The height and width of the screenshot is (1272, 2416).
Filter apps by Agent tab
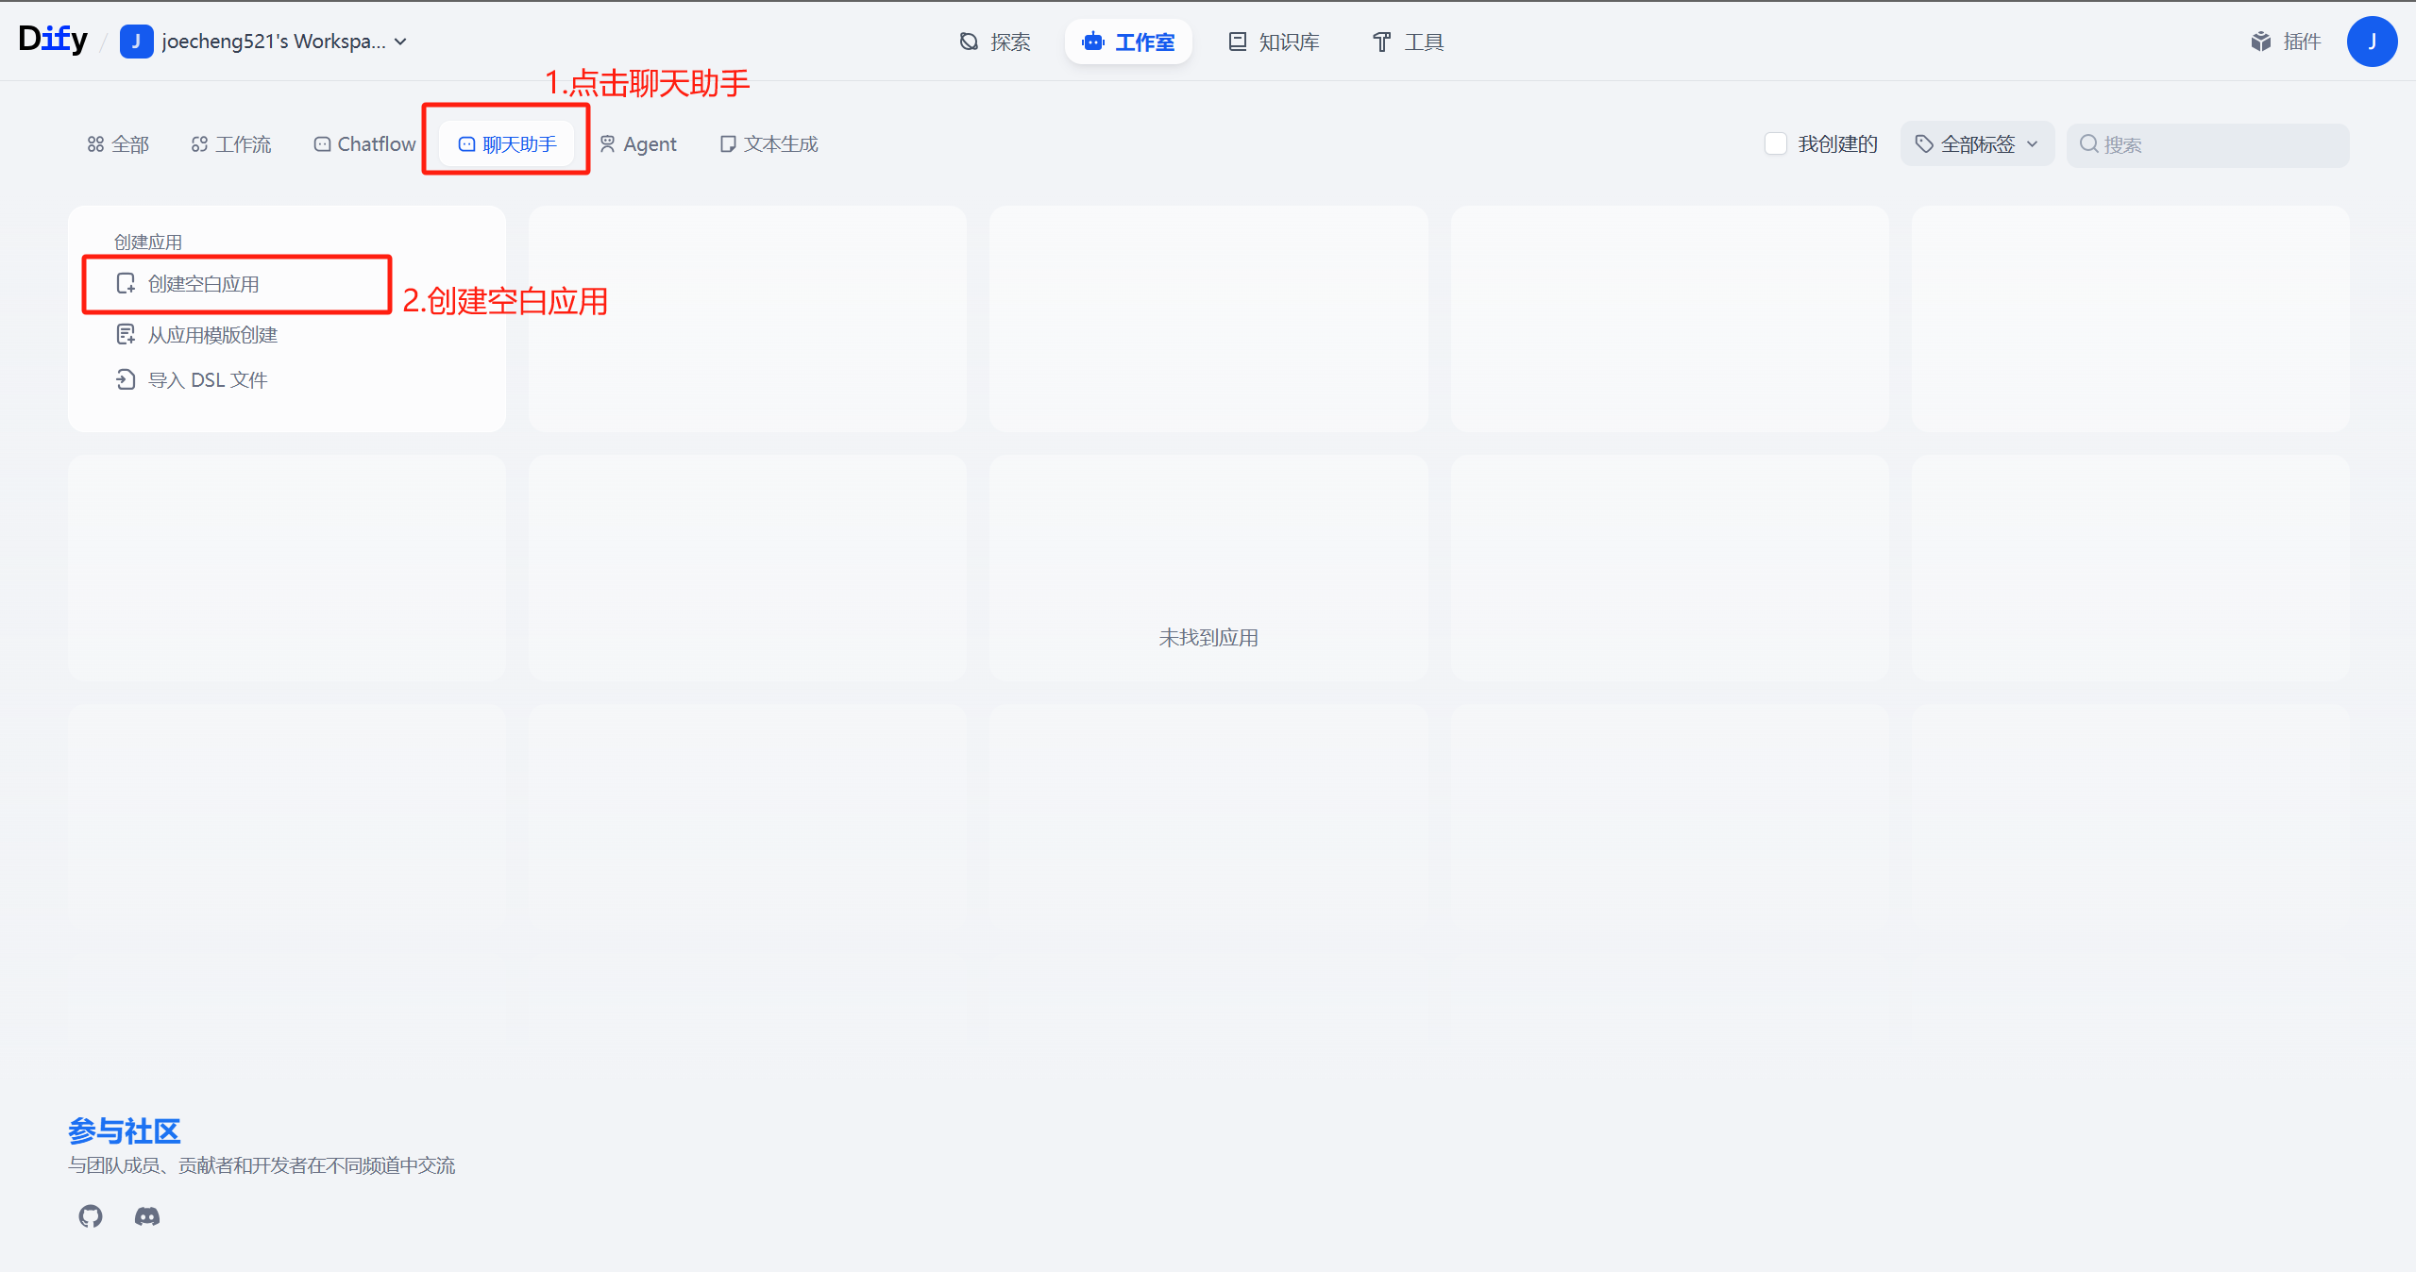(638, 144)
